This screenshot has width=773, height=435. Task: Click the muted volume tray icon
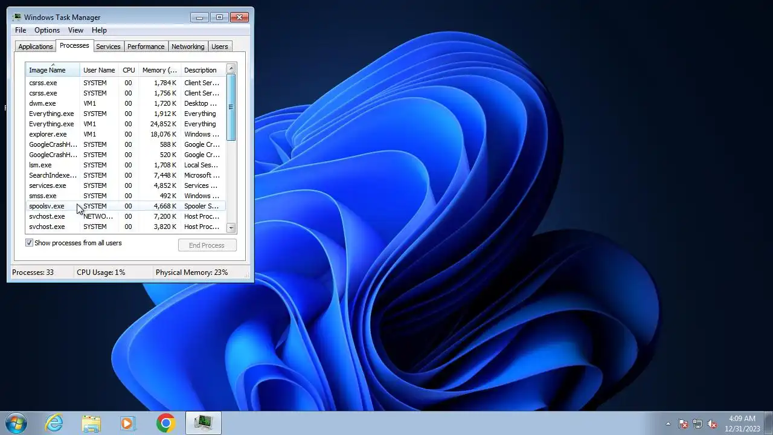click(x=712, y=424)
